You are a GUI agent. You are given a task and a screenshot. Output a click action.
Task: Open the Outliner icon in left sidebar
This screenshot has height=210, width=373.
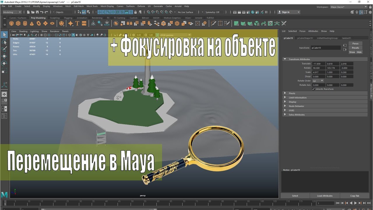[x=4, y=116]
